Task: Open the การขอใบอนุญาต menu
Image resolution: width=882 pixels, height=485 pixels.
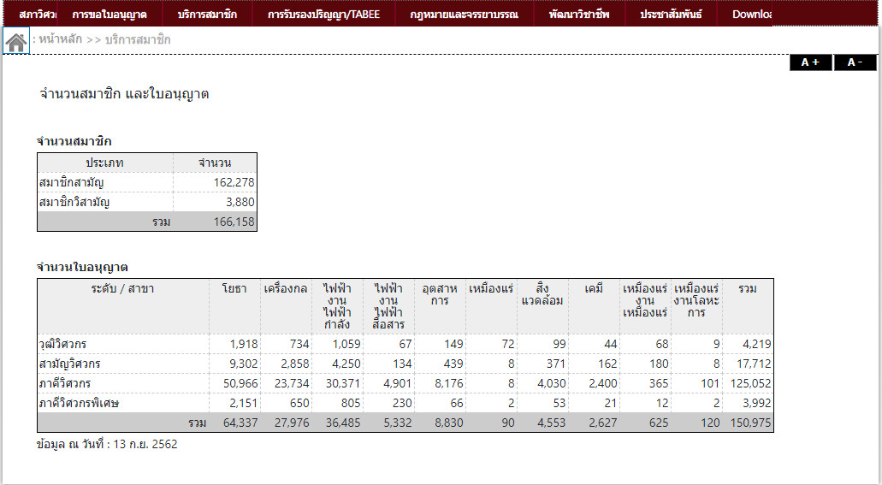Action: 110,14
